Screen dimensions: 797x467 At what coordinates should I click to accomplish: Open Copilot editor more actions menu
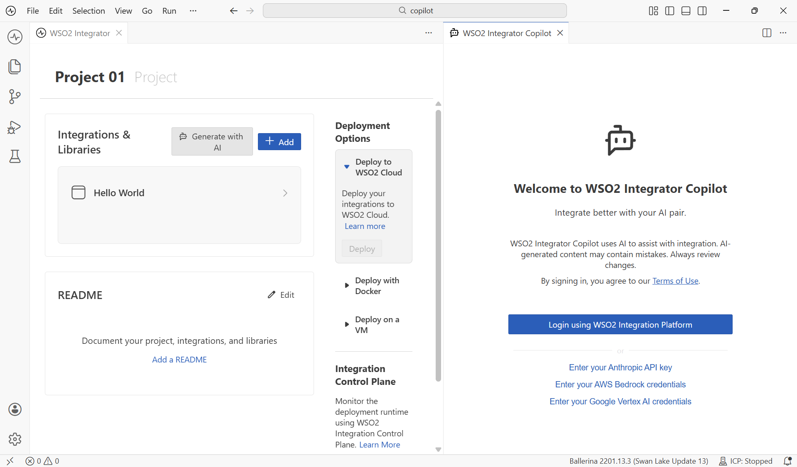click(783, 33)
